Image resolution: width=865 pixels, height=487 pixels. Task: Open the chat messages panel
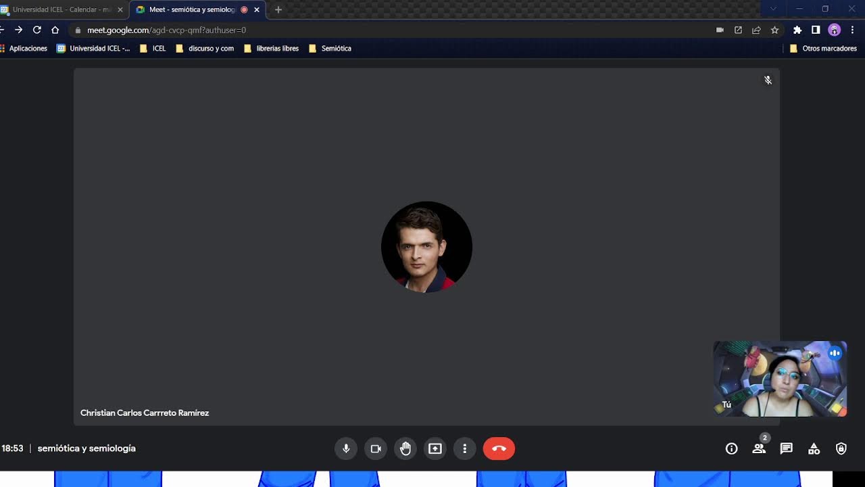(787, 448)
